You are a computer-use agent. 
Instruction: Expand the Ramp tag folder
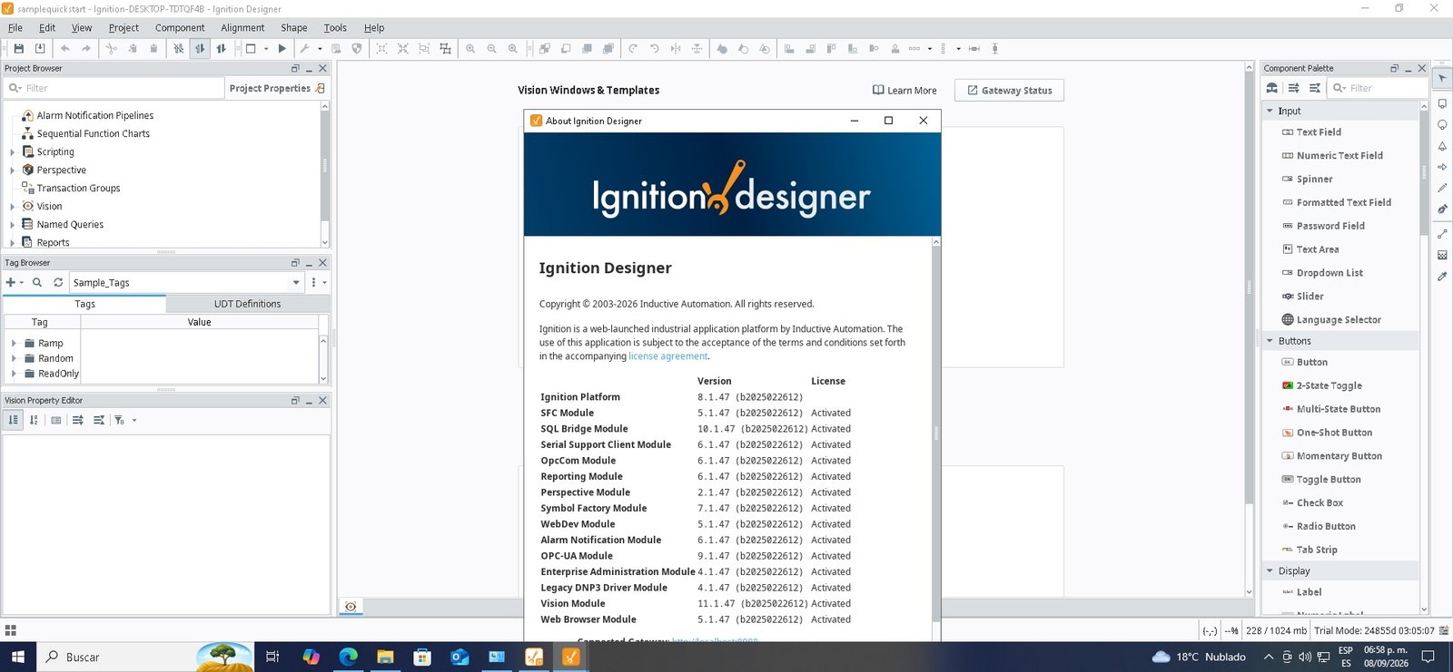coord(14,344)
